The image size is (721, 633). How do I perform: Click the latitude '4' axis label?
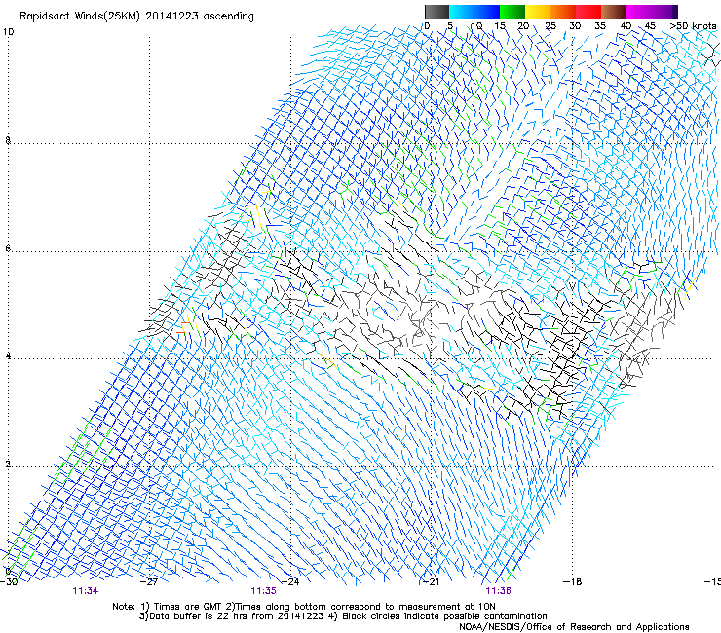(8, 356)
